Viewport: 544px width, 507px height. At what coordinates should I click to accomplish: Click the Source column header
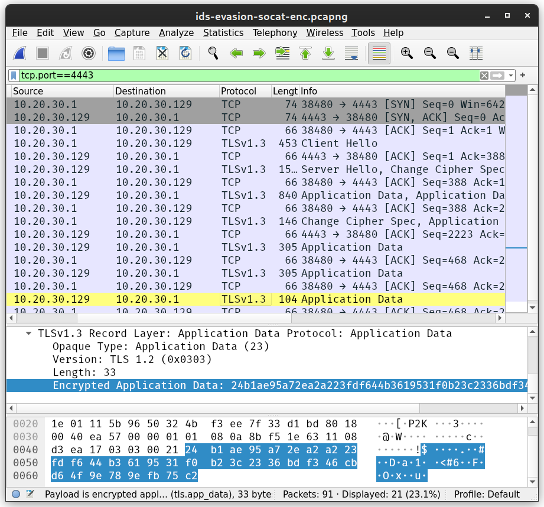coord(62,91)
